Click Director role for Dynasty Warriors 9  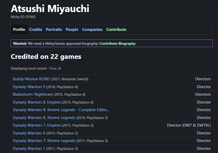click(x=204, y=87)
